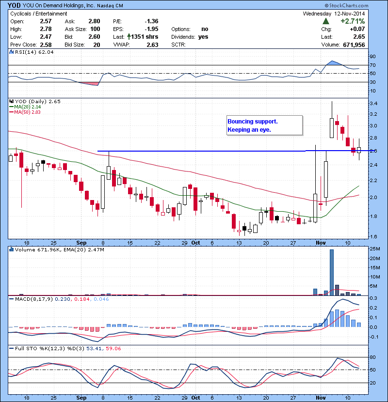388x402 pixels.
Task: Click the dark blue MACD legend dash
Action: [x=12, y=299]
